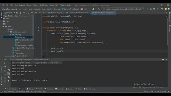
Task: Open Search Everywhere magnifier icon
Action: [x=162, y=9]
